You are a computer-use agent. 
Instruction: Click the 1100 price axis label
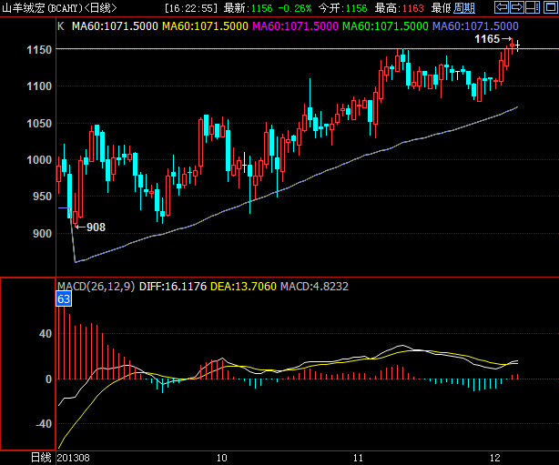tap(39, 86)
